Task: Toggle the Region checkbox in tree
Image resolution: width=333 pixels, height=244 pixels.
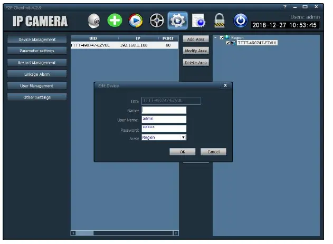Action: click(222, 37)
